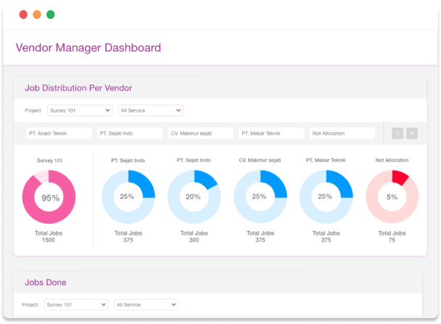
Task: Choose the PT. Mekar Teknik vendor field
Action: 271,134
